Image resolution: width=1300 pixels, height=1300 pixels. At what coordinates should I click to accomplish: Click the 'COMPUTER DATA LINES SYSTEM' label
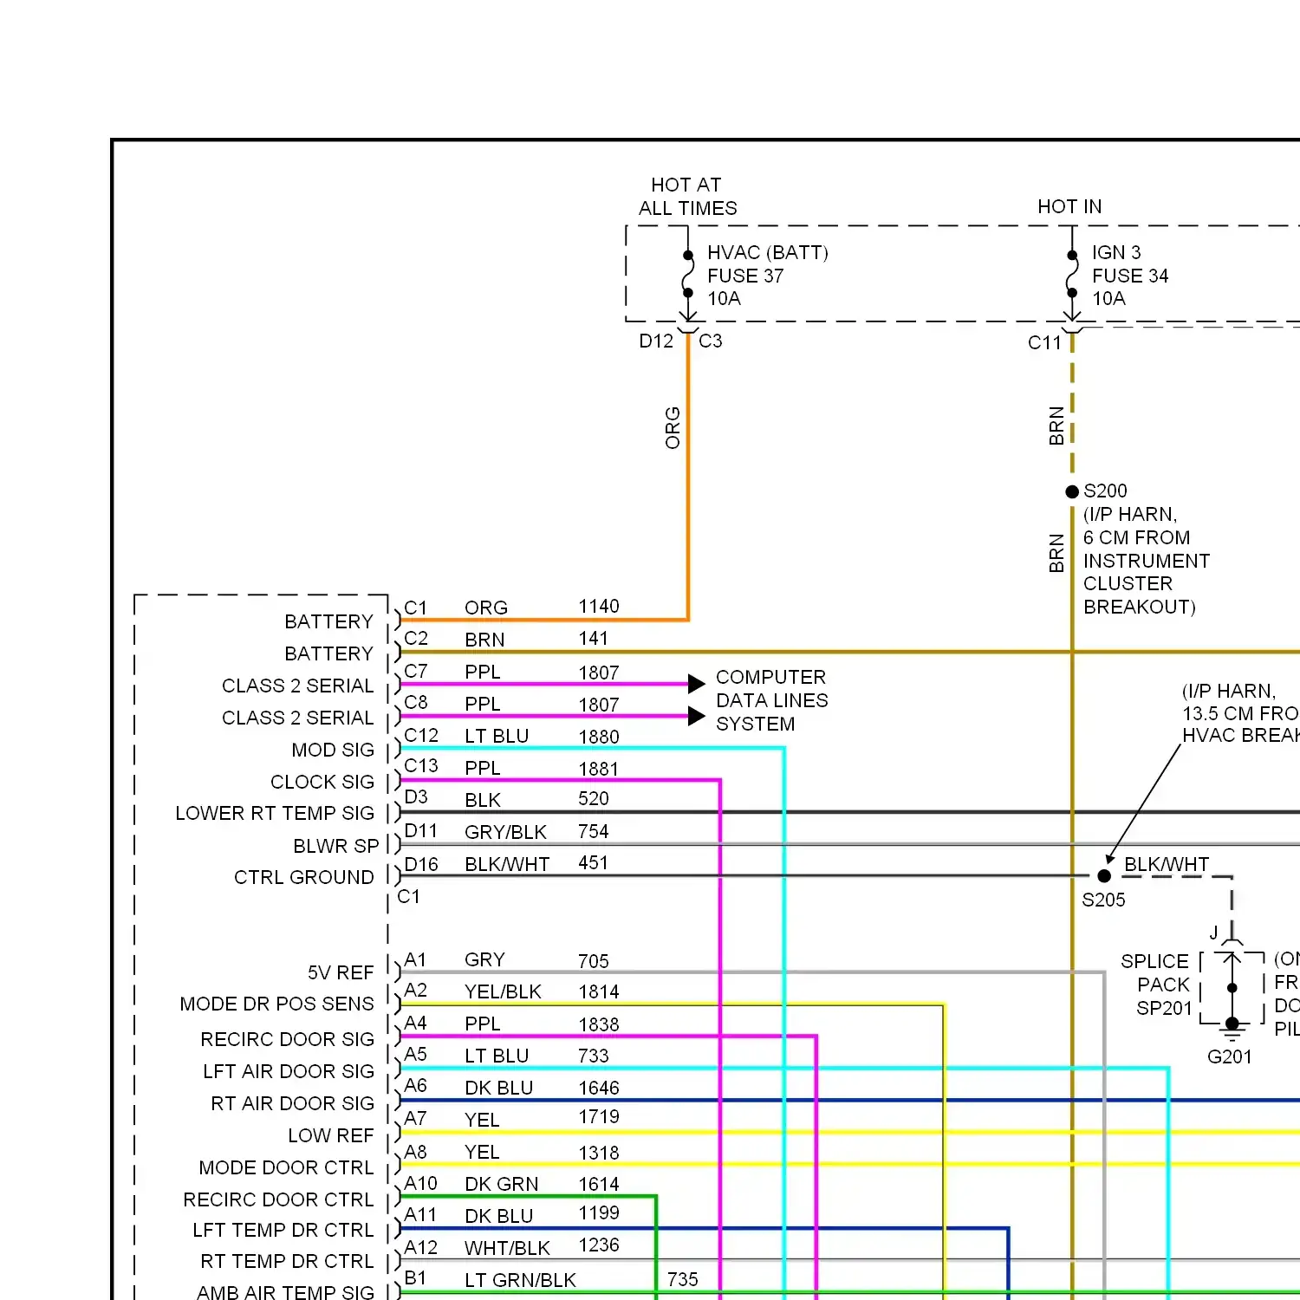[x=771, y=700]
